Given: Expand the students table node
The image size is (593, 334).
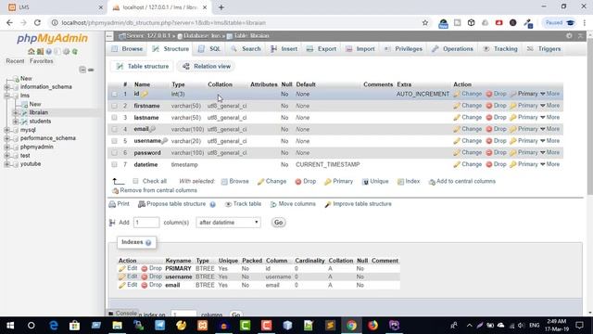Looking at the screenshot, I should point(16,122).
